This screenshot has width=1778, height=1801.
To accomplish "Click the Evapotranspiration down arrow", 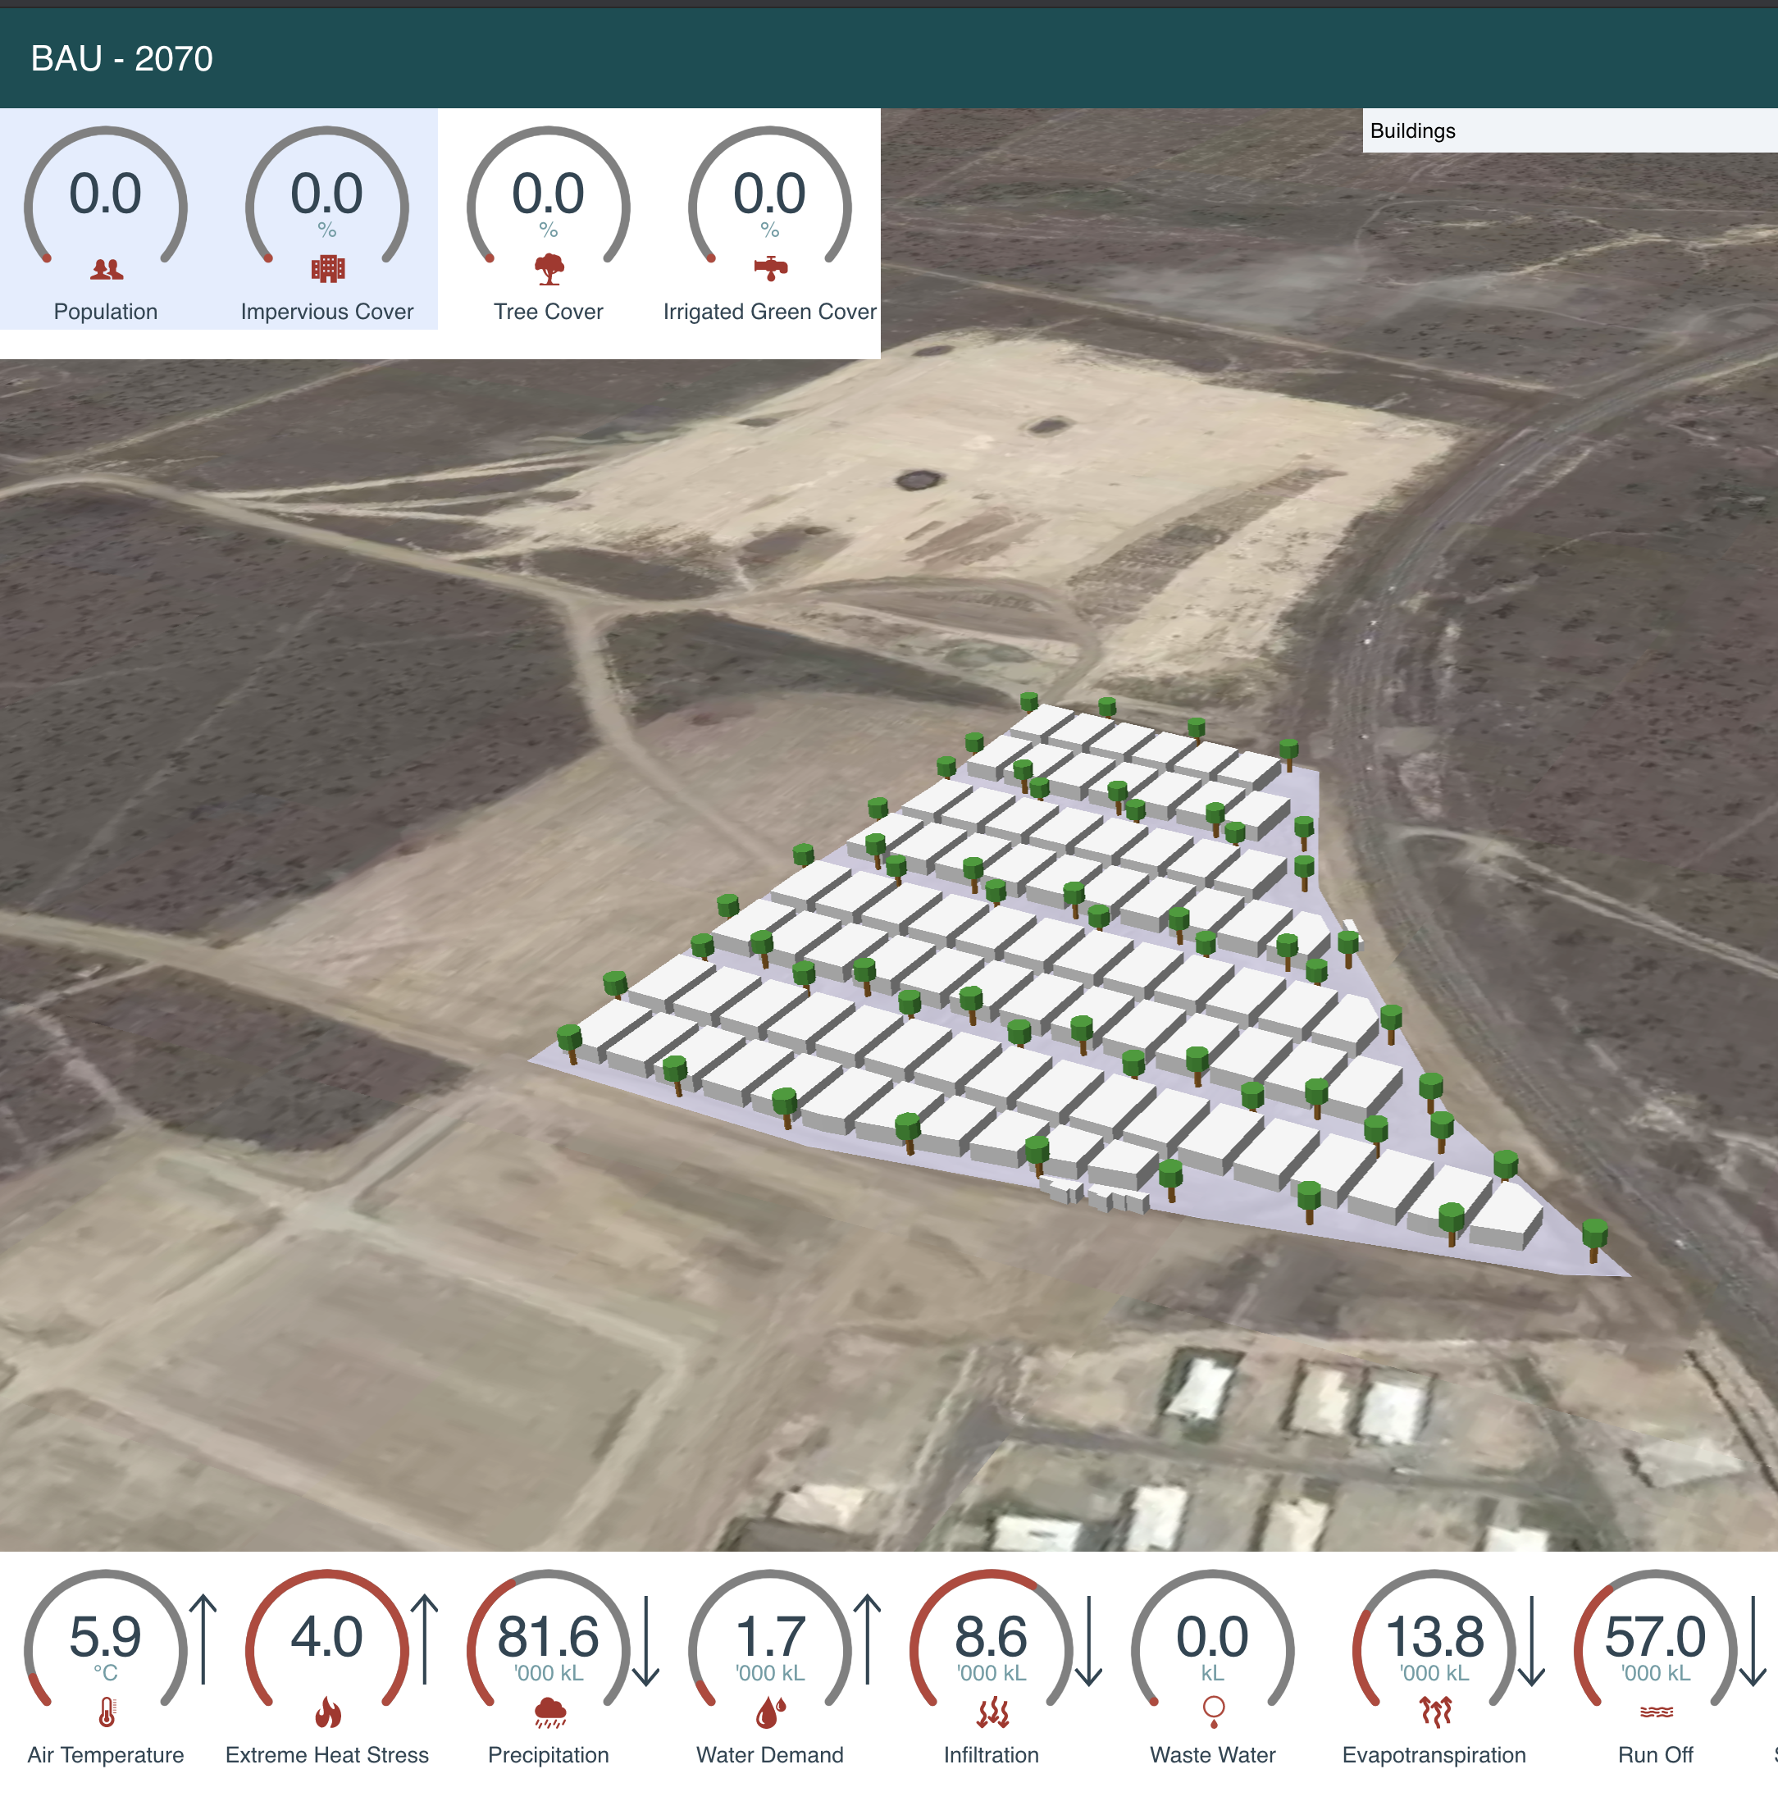I will 1532,1642.
